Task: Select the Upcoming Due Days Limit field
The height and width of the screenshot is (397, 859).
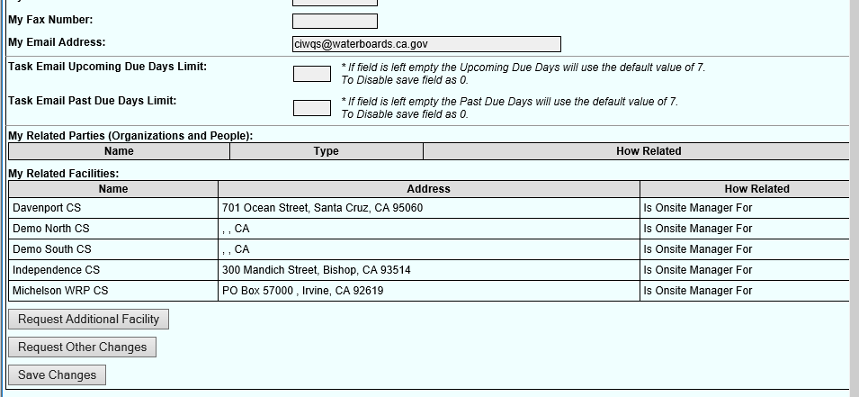Action: [x=311, y=74]
